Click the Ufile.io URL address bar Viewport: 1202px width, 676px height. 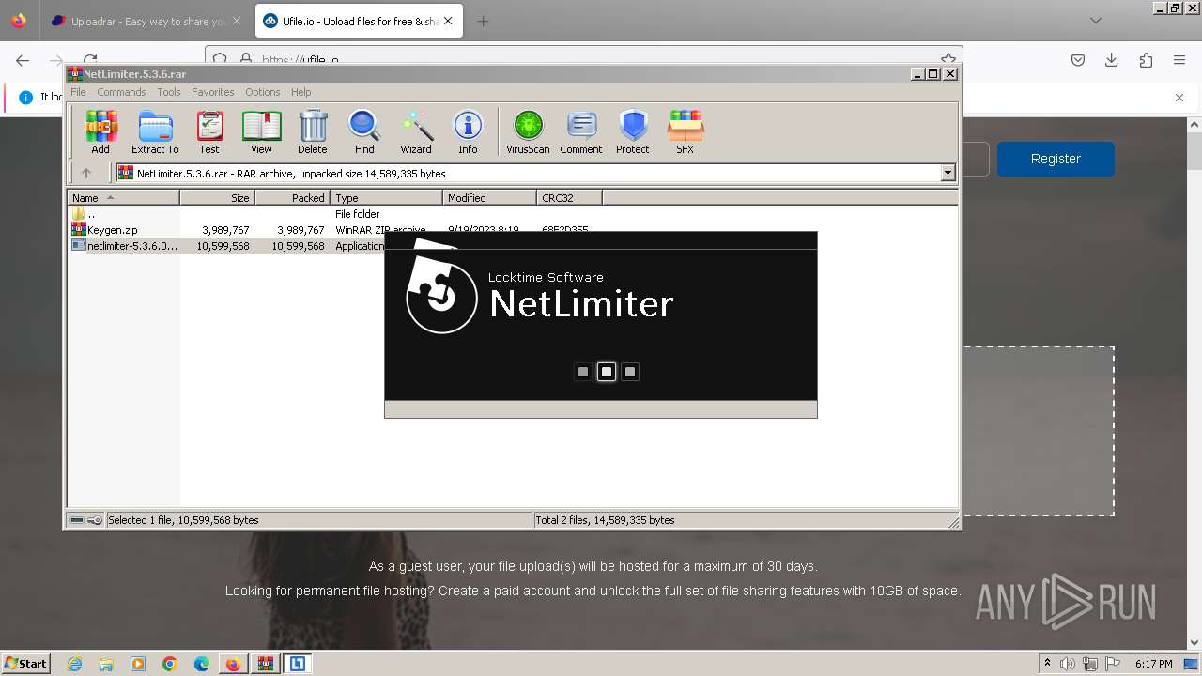(x=582, y=60)
